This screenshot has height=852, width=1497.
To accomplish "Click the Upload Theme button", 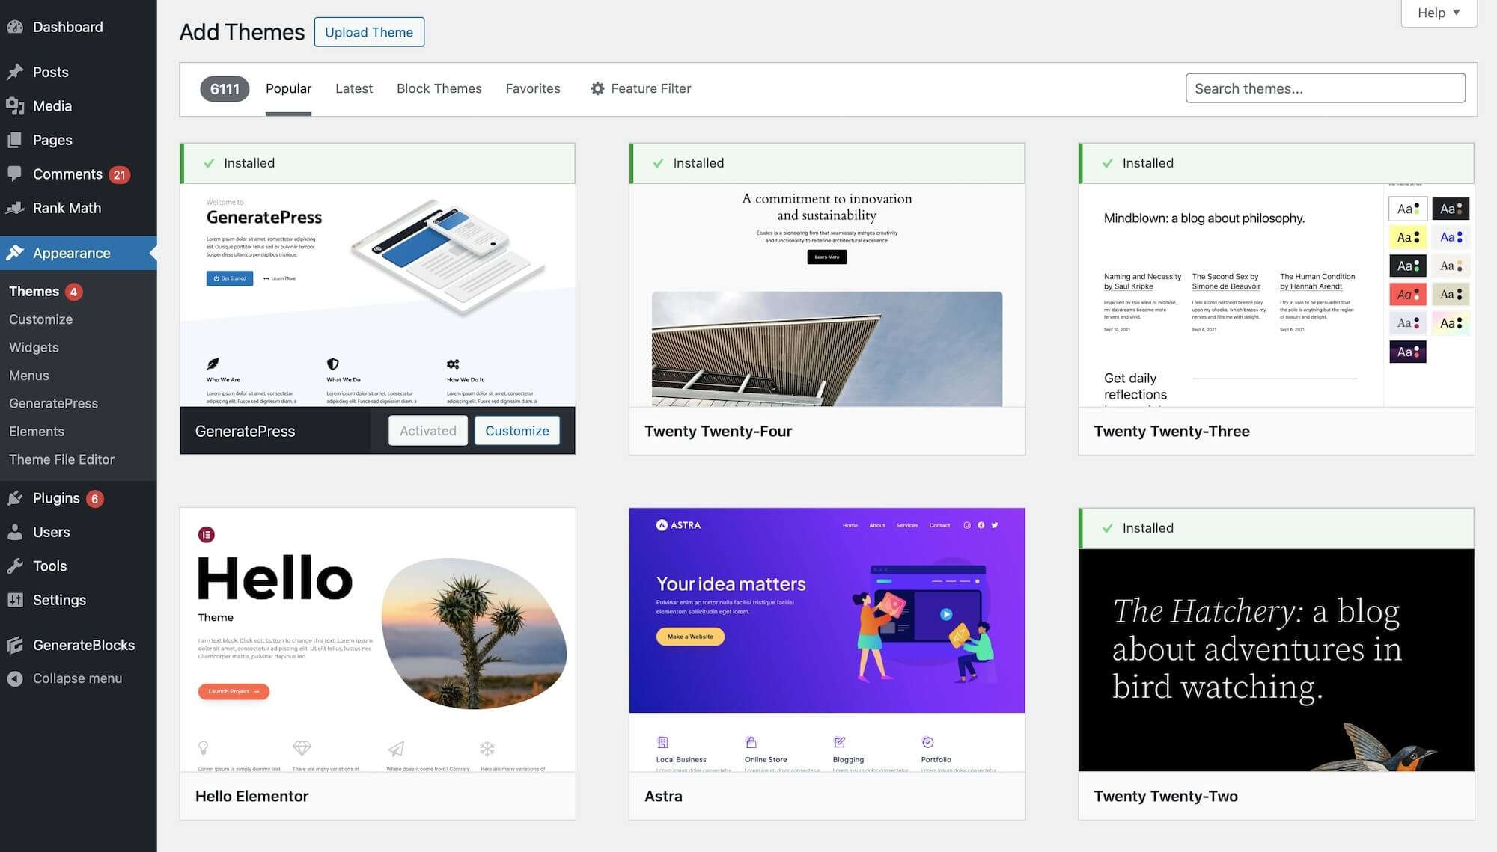I will [x=369, y=32].
